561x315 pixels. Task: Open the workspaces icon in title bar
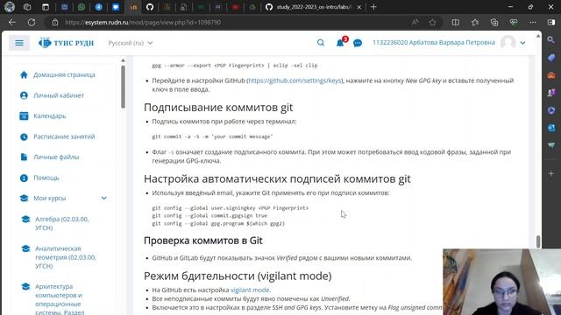27,7
